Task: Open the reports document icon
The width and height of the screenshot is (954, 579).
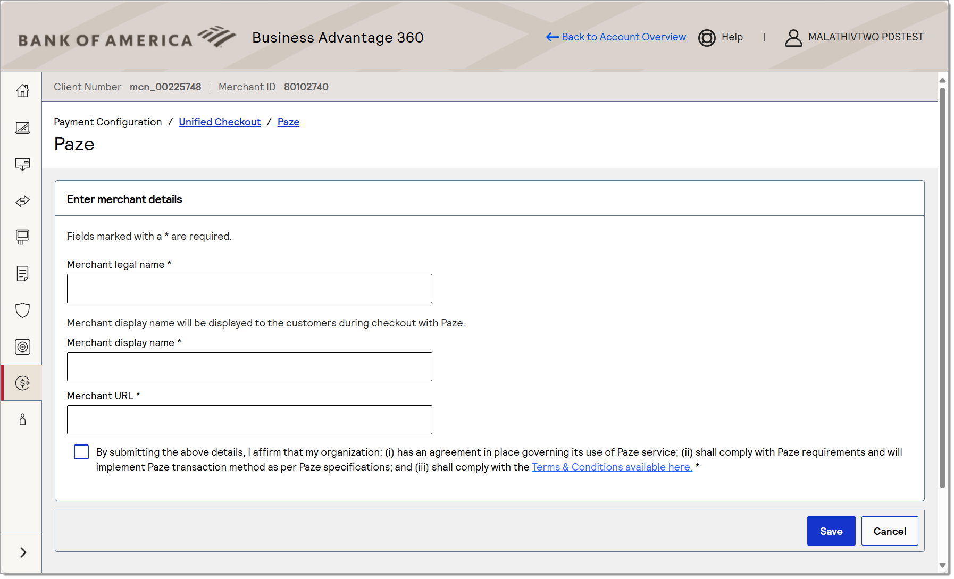Action: [22, 274]
